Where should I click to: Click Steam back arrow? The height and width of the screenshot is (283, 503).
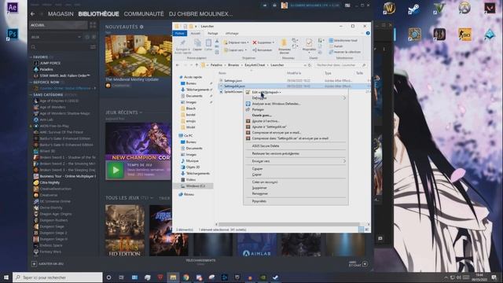pos(33,14)
